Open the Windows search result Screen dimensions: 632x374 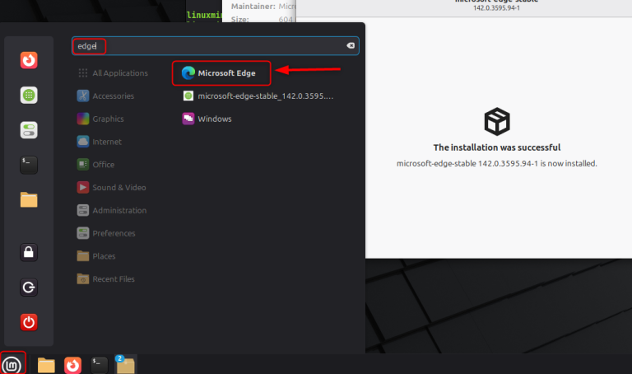207,119
